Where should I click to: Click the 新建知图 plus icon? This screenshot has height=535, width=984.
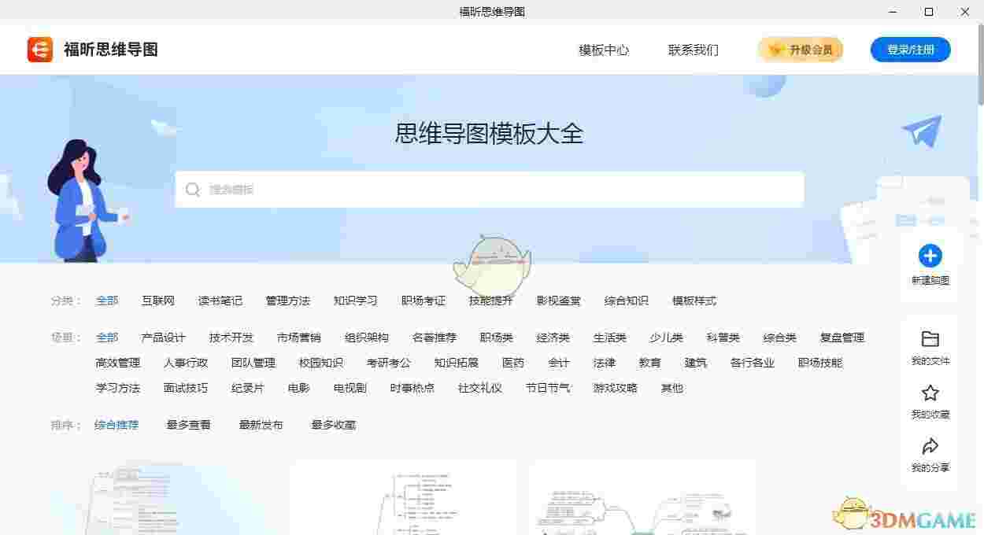point(930,255)
